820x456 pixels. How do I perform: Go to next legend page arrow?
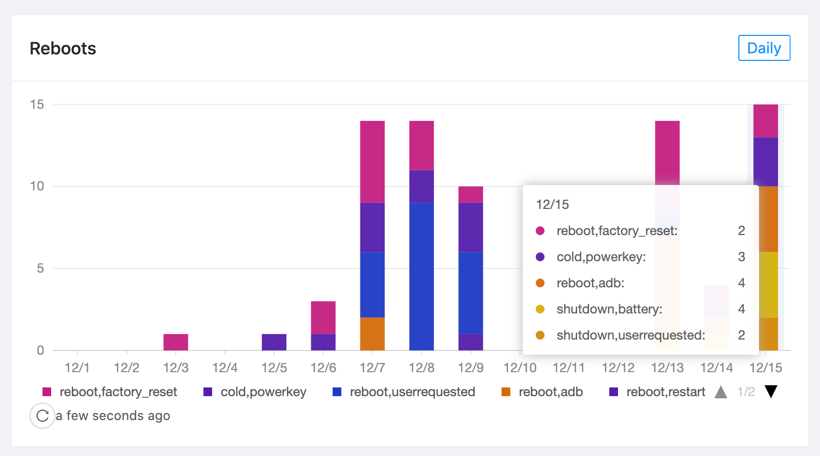coord(770,392)
